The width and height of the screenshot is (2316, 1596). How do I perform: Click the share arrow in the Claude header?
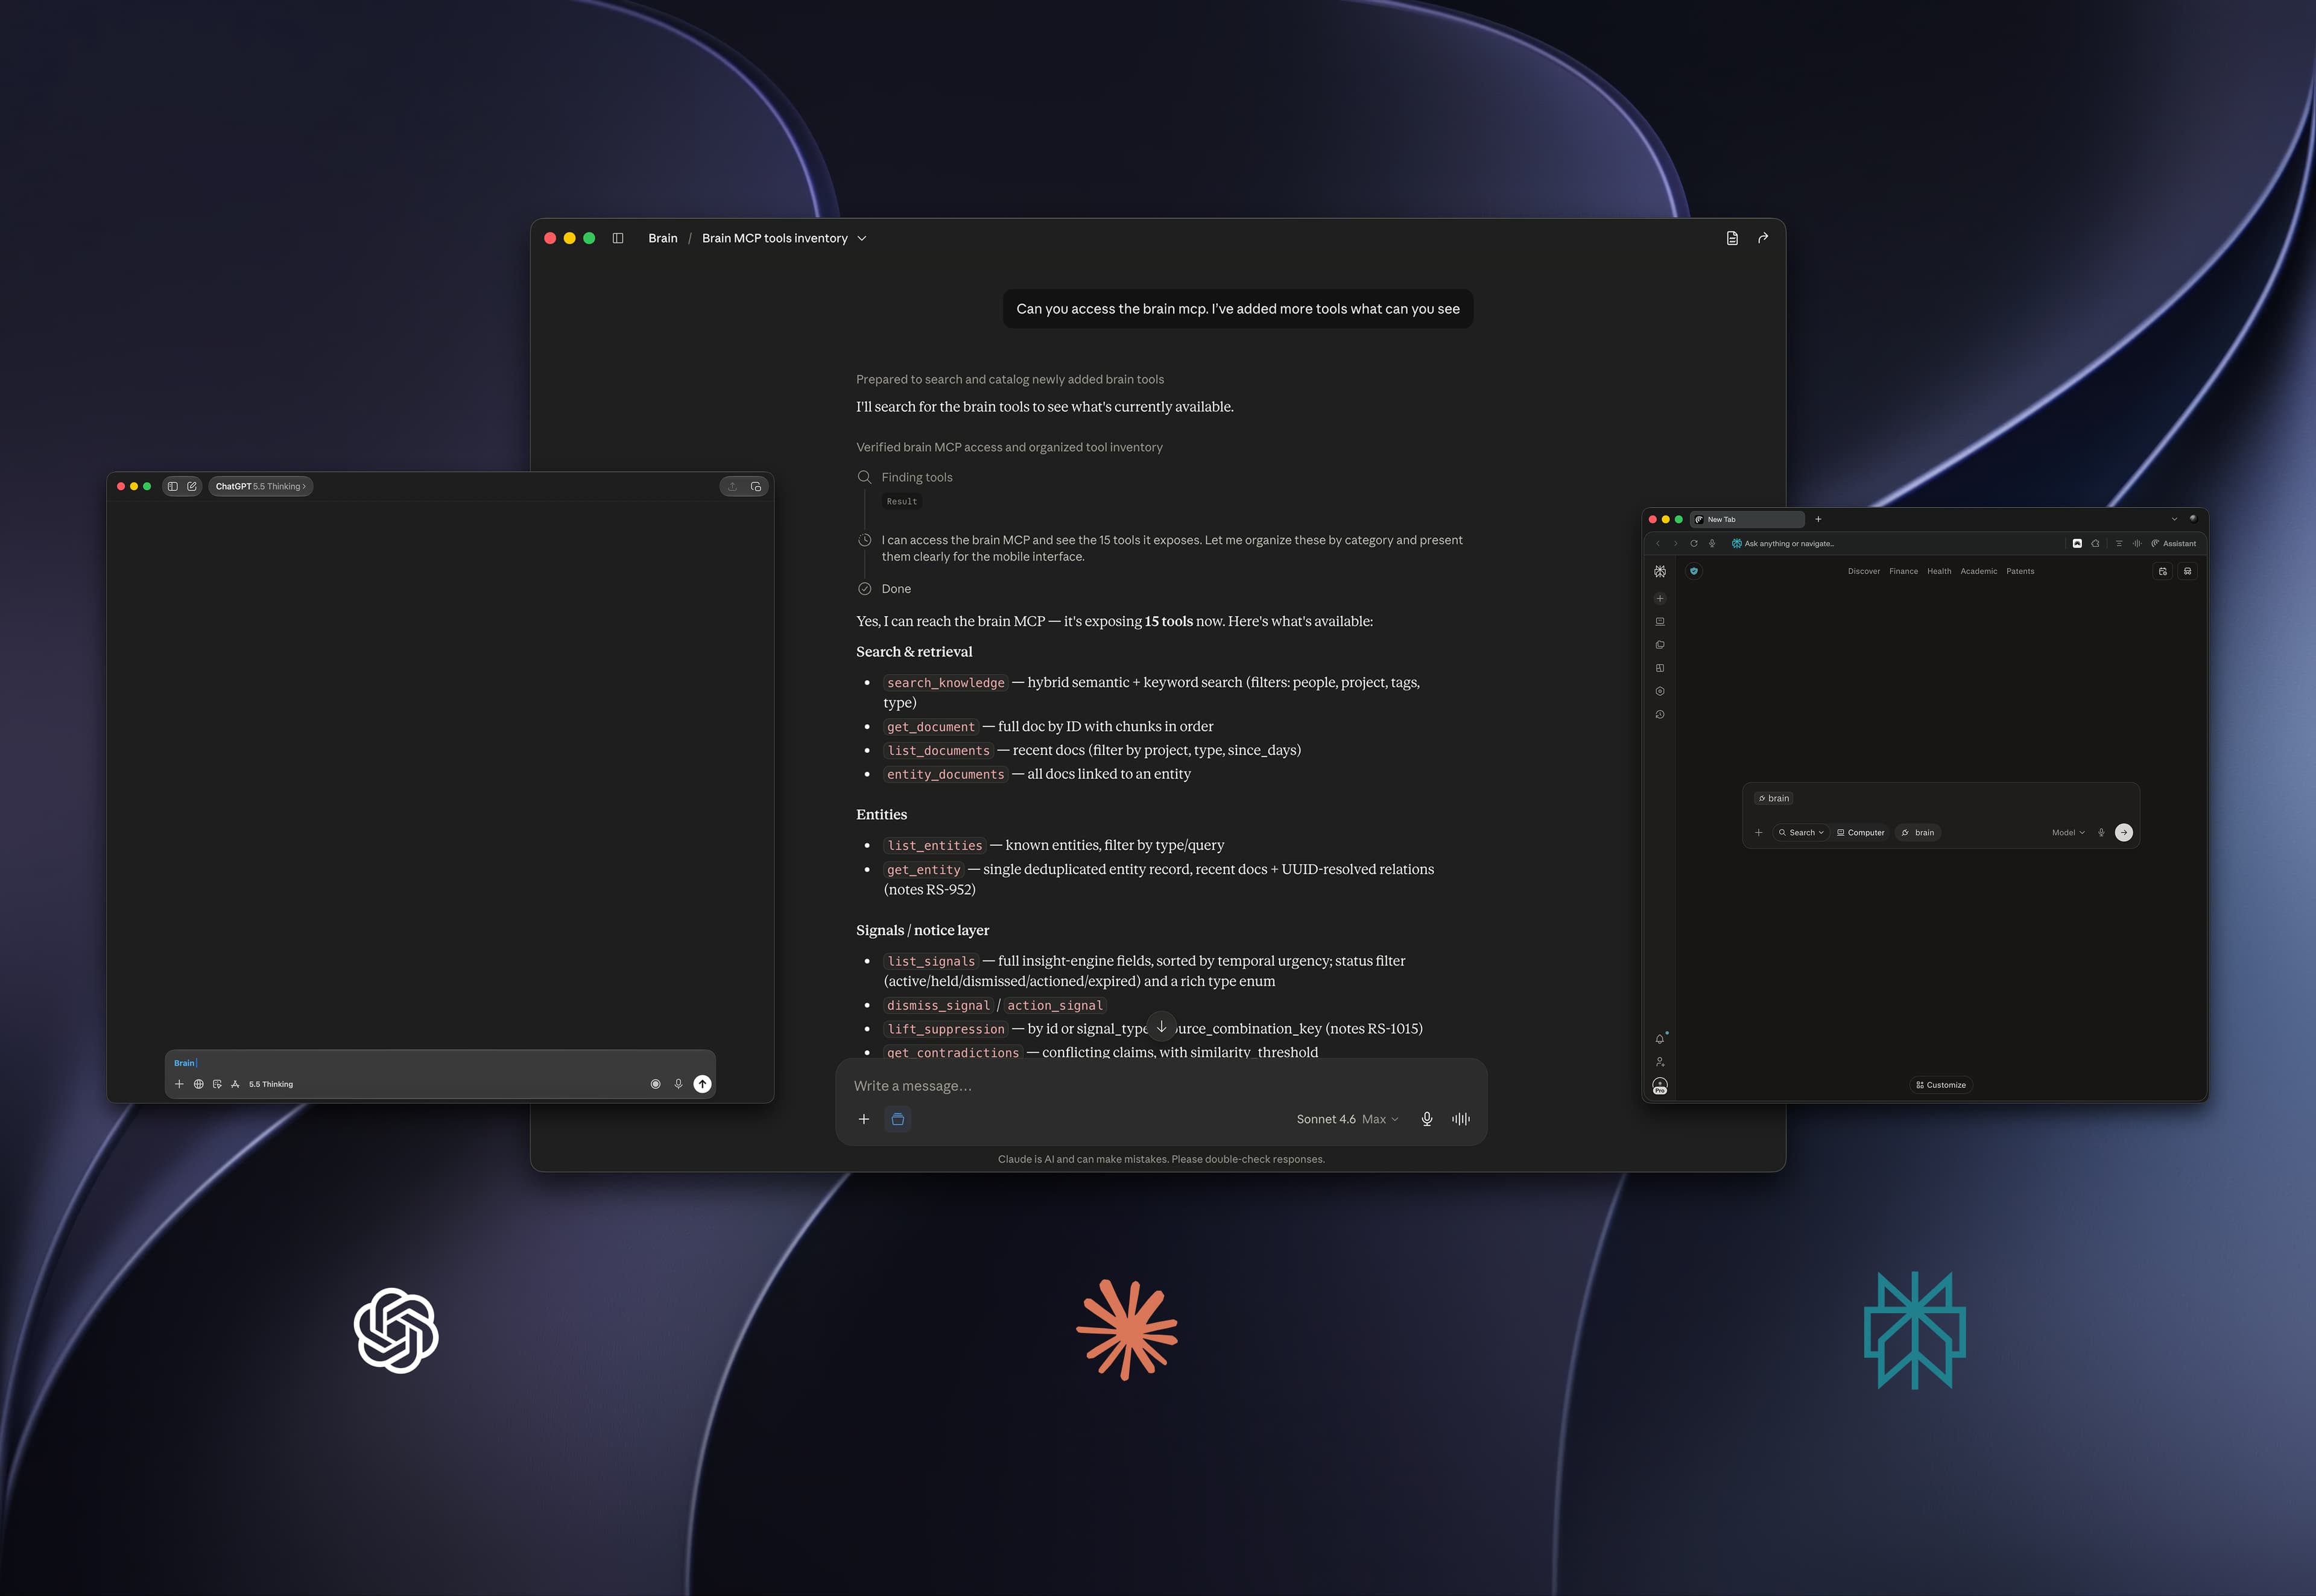pos(1763,238)
